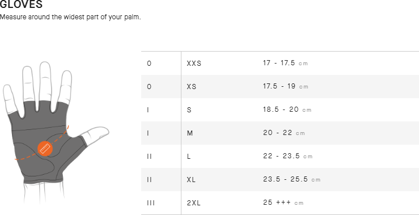Click the palm measuring instruction text
Viewport: 419px width, 215px height.
click(70, 17)
